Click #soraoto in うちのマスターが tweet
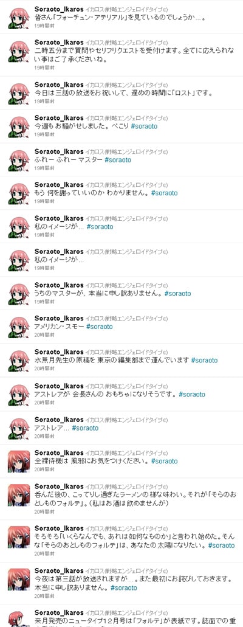243x627 pixels. point(177,294)
